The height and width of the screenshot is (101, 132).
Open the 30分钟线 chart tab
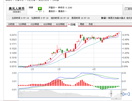[x=48, y=24]
